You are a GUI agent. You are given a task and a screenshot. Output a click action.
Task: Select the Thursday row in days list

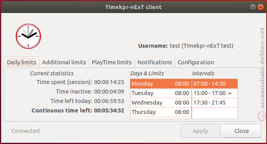point(161,112)
